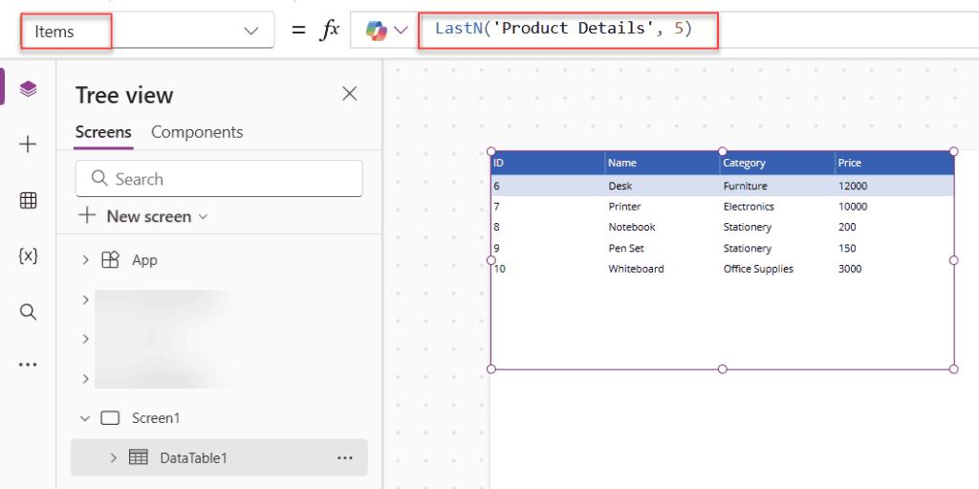Click the Tree view search magnifier icon
Viewport: 979px width, 489px height.
pos(99,179)
